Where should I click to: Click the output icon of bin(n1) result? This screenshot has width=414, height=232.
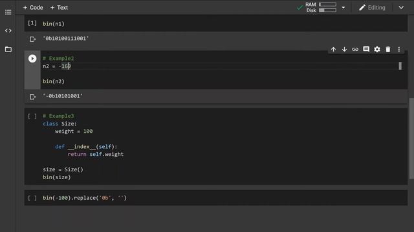[32, 39]
